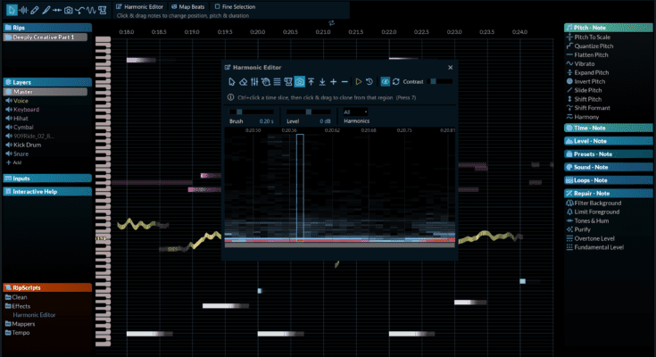
Task: Expand the Time - Note panel
Action: pos(599,129)
